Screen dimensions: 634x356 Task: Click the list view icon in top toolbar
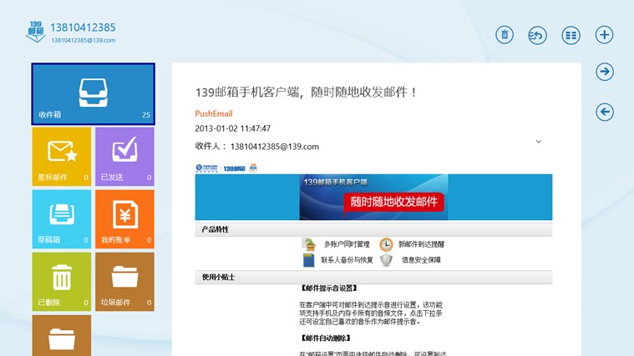571,36
